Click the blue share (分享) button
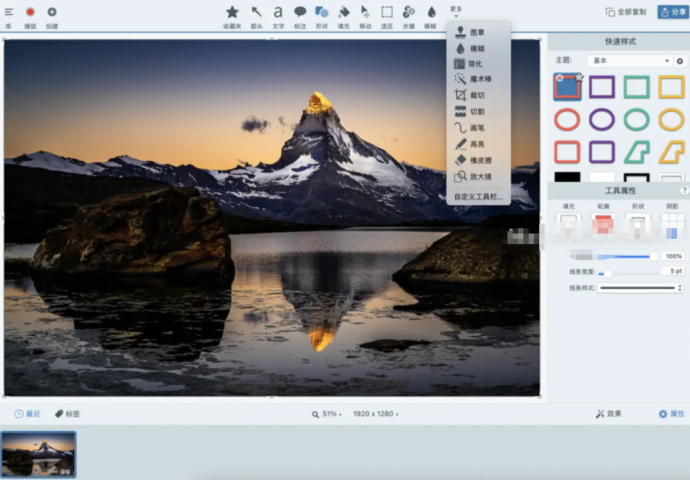Screen dimensions: 690x480 [x=674, y=12]
